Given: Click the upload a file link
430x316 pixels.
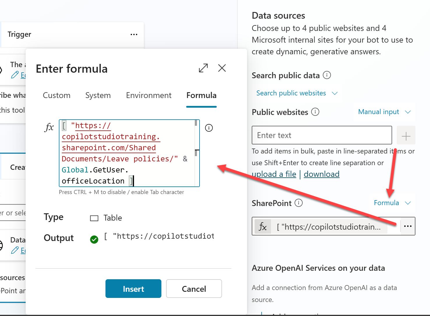Looking at the screenshot, I should click(x=274, y=174).
